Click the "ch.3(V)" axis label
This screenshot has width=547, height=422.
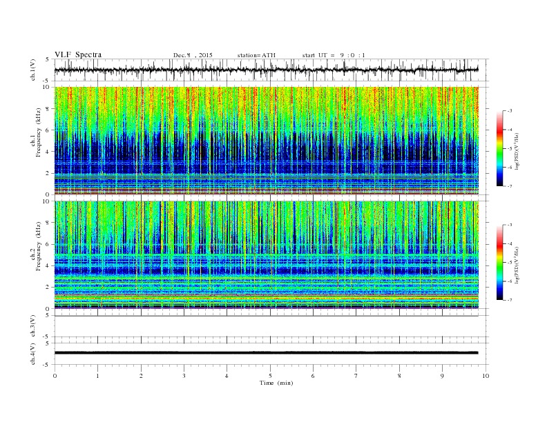(x=33, y=326)
